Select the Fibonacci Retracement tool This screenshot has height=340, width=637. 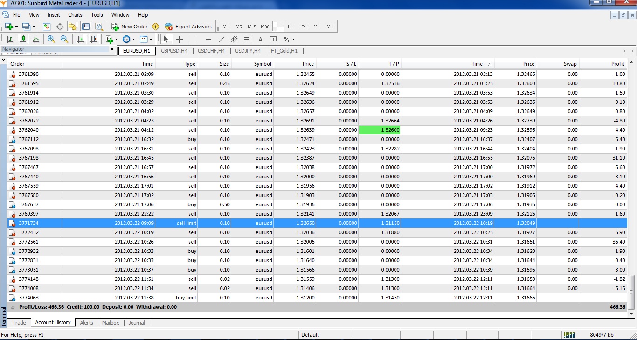tap(248, 39)
